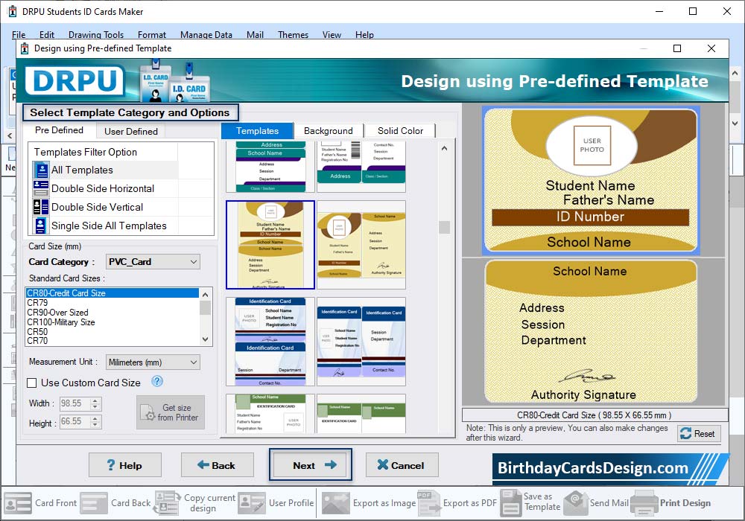Image resolution: width=745 pixels, height=521 pixels.
Task: Open the Themes menu
Action: [293, 35]
